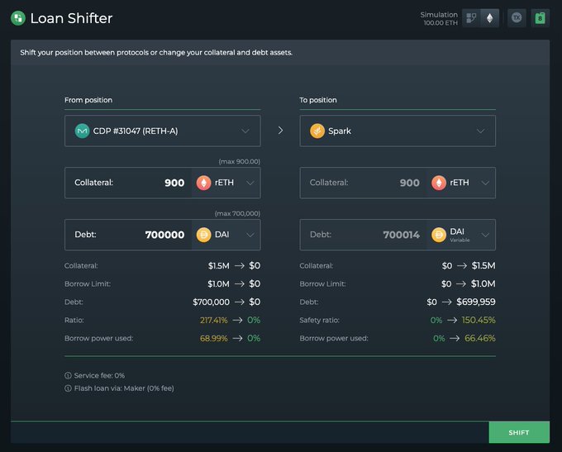
Task: Click the Maker logo beside CDP #31047
Action: pyautogui.click(x=82, y=131)
